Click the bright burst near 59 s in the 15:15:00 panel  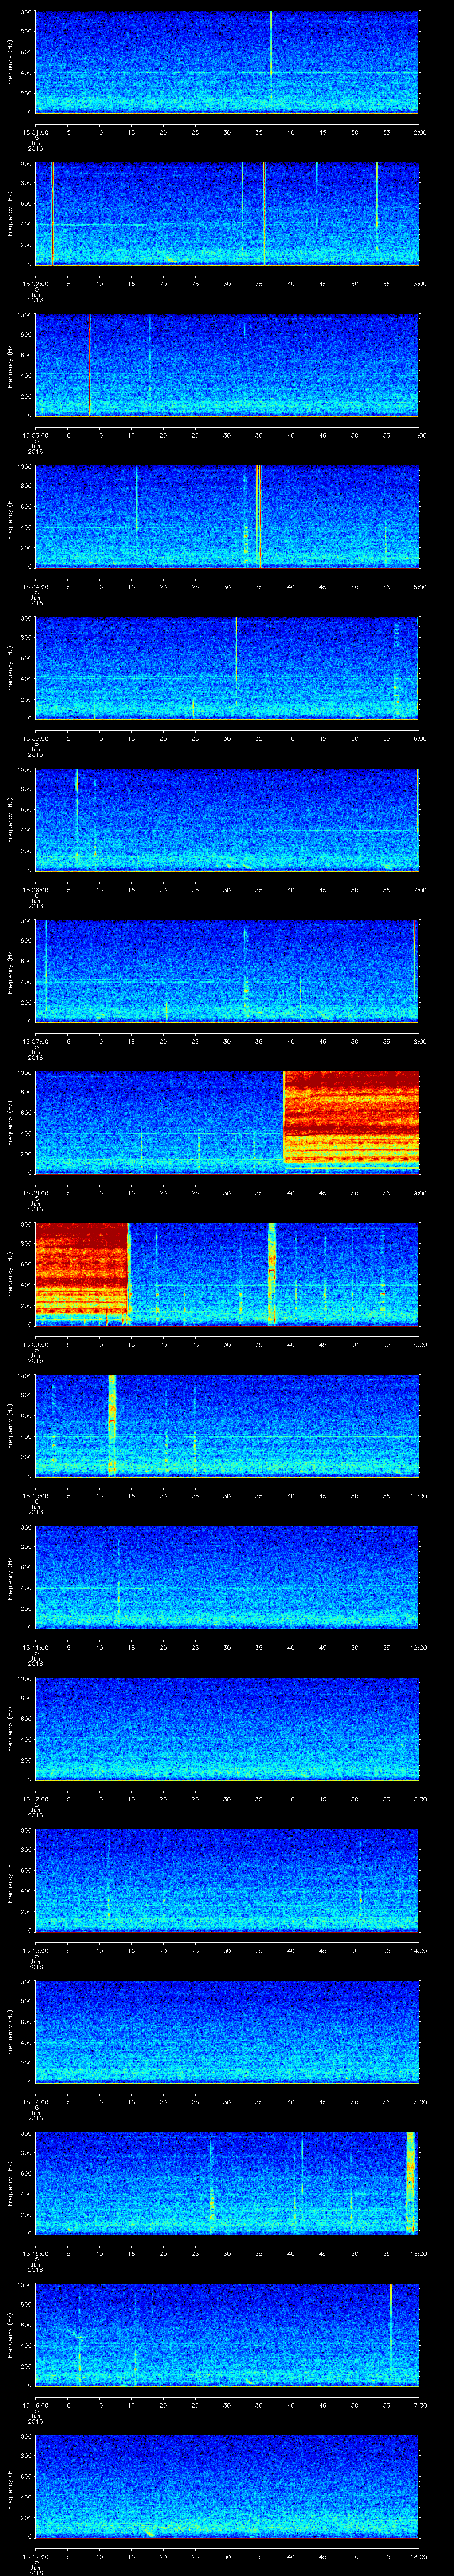[x=410, y=2183]
